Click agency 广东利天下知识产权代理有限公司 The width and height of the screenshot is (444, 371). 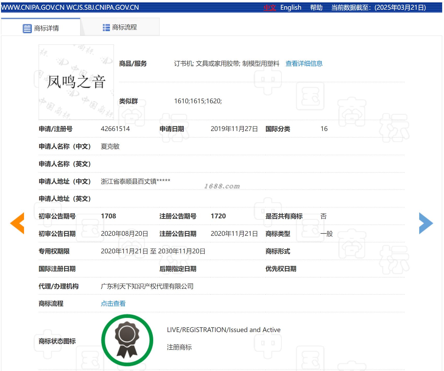click(147, 286)
